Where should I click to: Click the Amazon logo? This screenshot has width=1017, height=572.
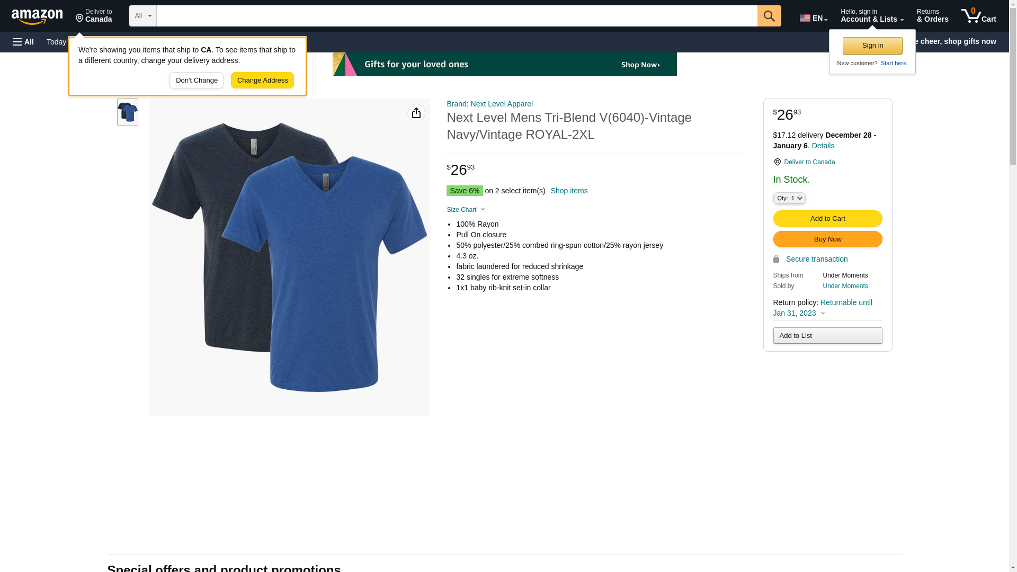click(x=37, y=16)
